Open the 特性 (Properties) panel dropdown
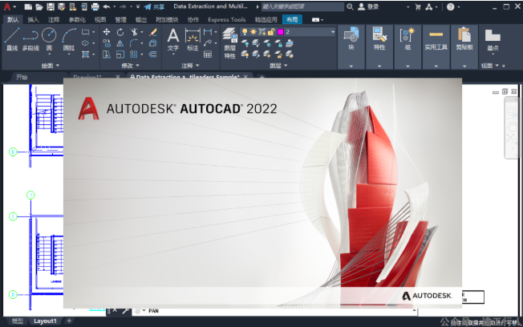Image resolution: width=523 pixels, height=327 pixels. pyautogui.click(x=379, y=66)
